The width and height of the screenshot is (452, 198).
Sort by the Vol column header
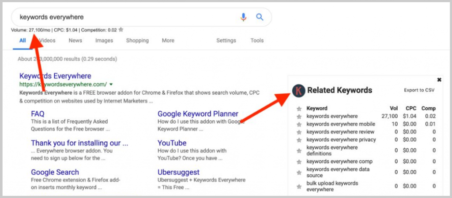pyautogui.click(x=394, y=109)
